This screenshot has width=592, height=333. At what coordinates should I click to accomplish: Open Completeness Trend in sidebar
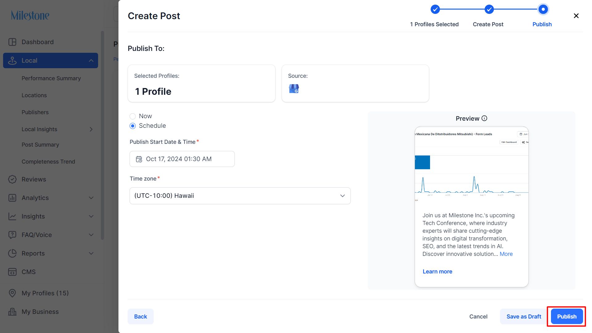click(48, 162)
